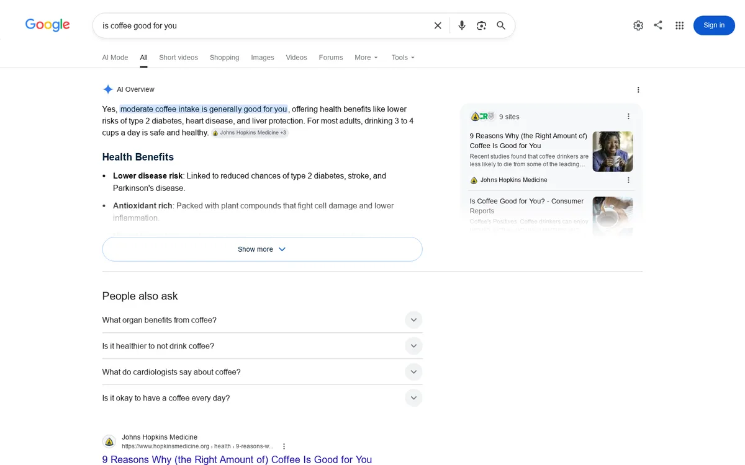Click 'Antioxidant rich' bullet text

pos(143,206)
